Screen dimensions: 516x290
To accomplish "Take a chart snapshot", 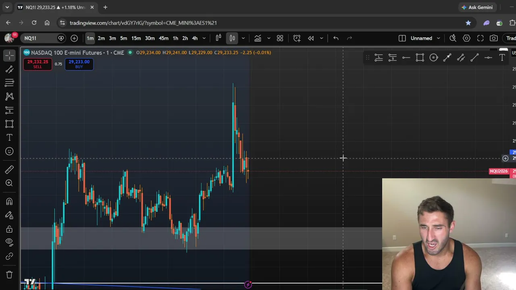I will pos(494,38).
